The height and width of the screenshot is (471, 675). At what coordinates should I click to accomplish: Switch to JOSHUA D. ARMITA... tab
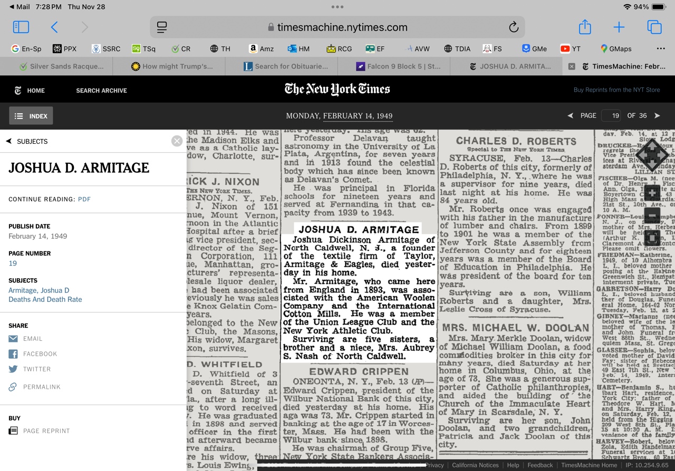510,66
